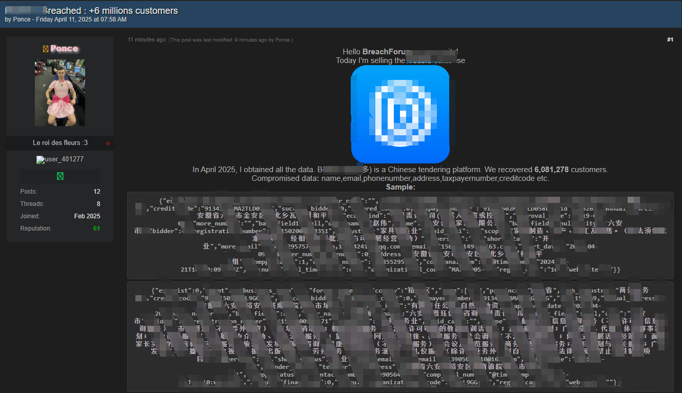Click the orange badge icon beside Ponce
The image size is (682, 393).
(x=45, y=49)
